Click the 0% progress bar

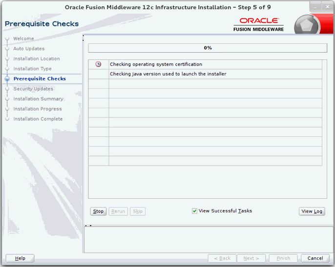pos(208,48)
